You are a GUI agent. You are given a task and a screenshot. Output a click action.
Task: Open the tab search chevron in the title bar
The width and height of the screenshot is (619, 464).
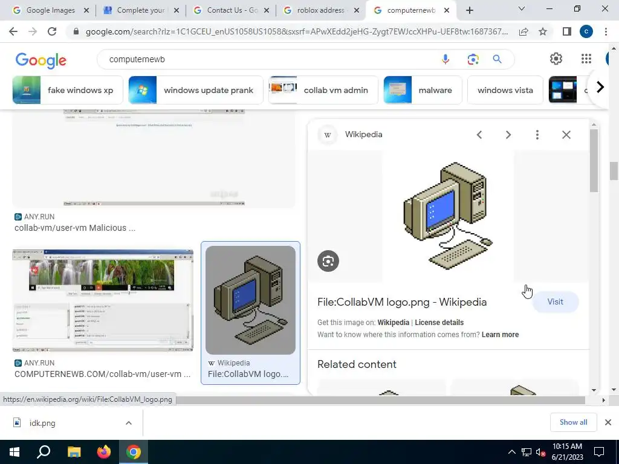[522, 8]
